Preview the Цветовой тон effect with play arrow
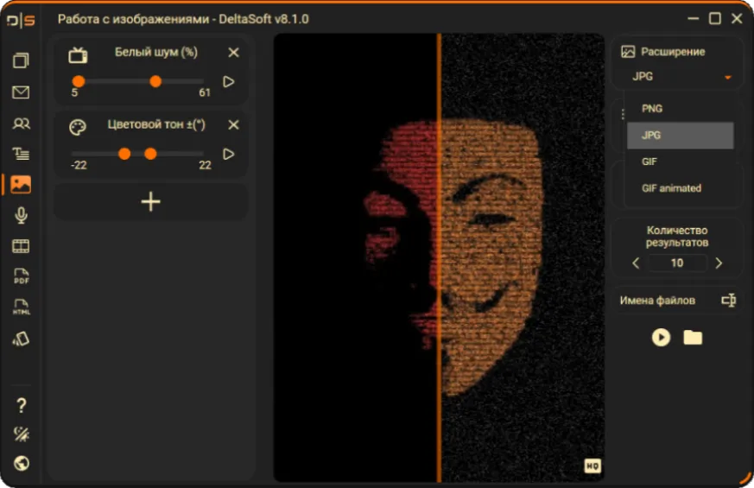This screenshot has width=754, height=488. click(x=229, y=154)
